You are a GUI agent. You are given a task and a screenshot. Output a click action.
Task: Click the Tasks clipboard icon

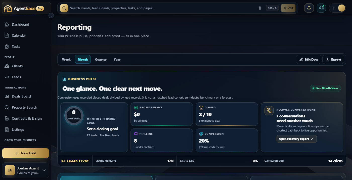click(7, 47)
